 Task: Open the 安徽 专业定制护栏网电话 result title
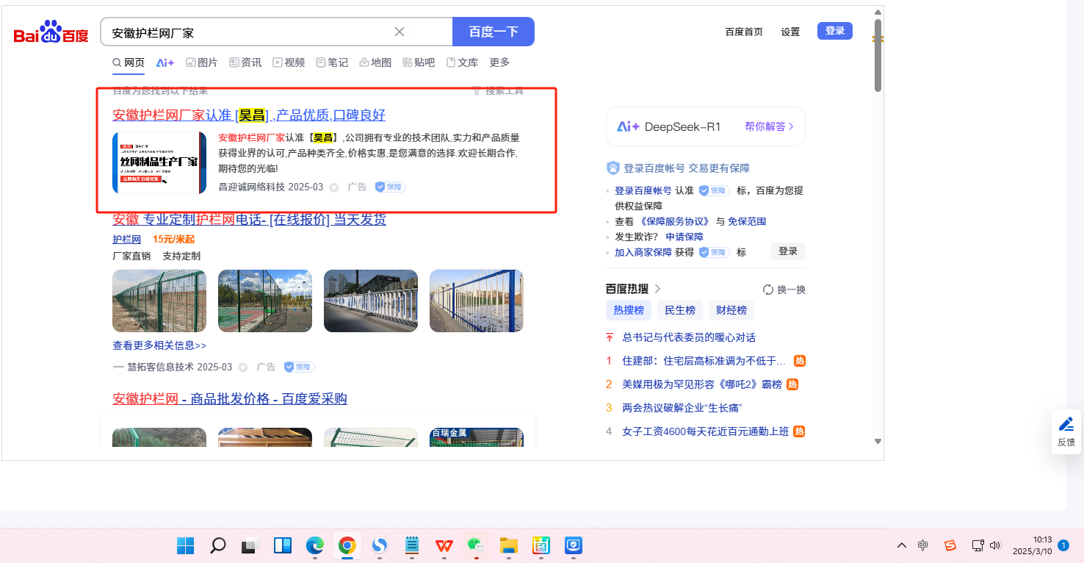pyautogui.click(x=249, y=220)
